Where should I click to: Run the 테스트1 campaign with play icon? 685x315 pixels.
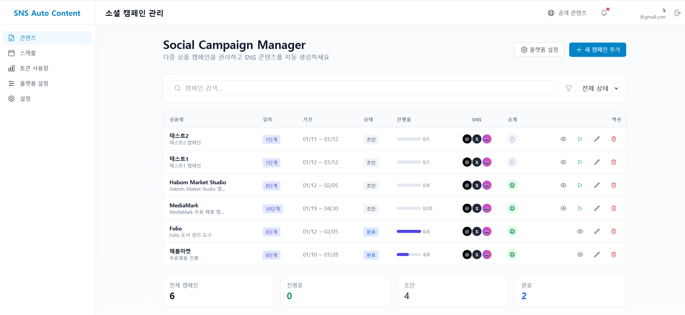[580, 162]
